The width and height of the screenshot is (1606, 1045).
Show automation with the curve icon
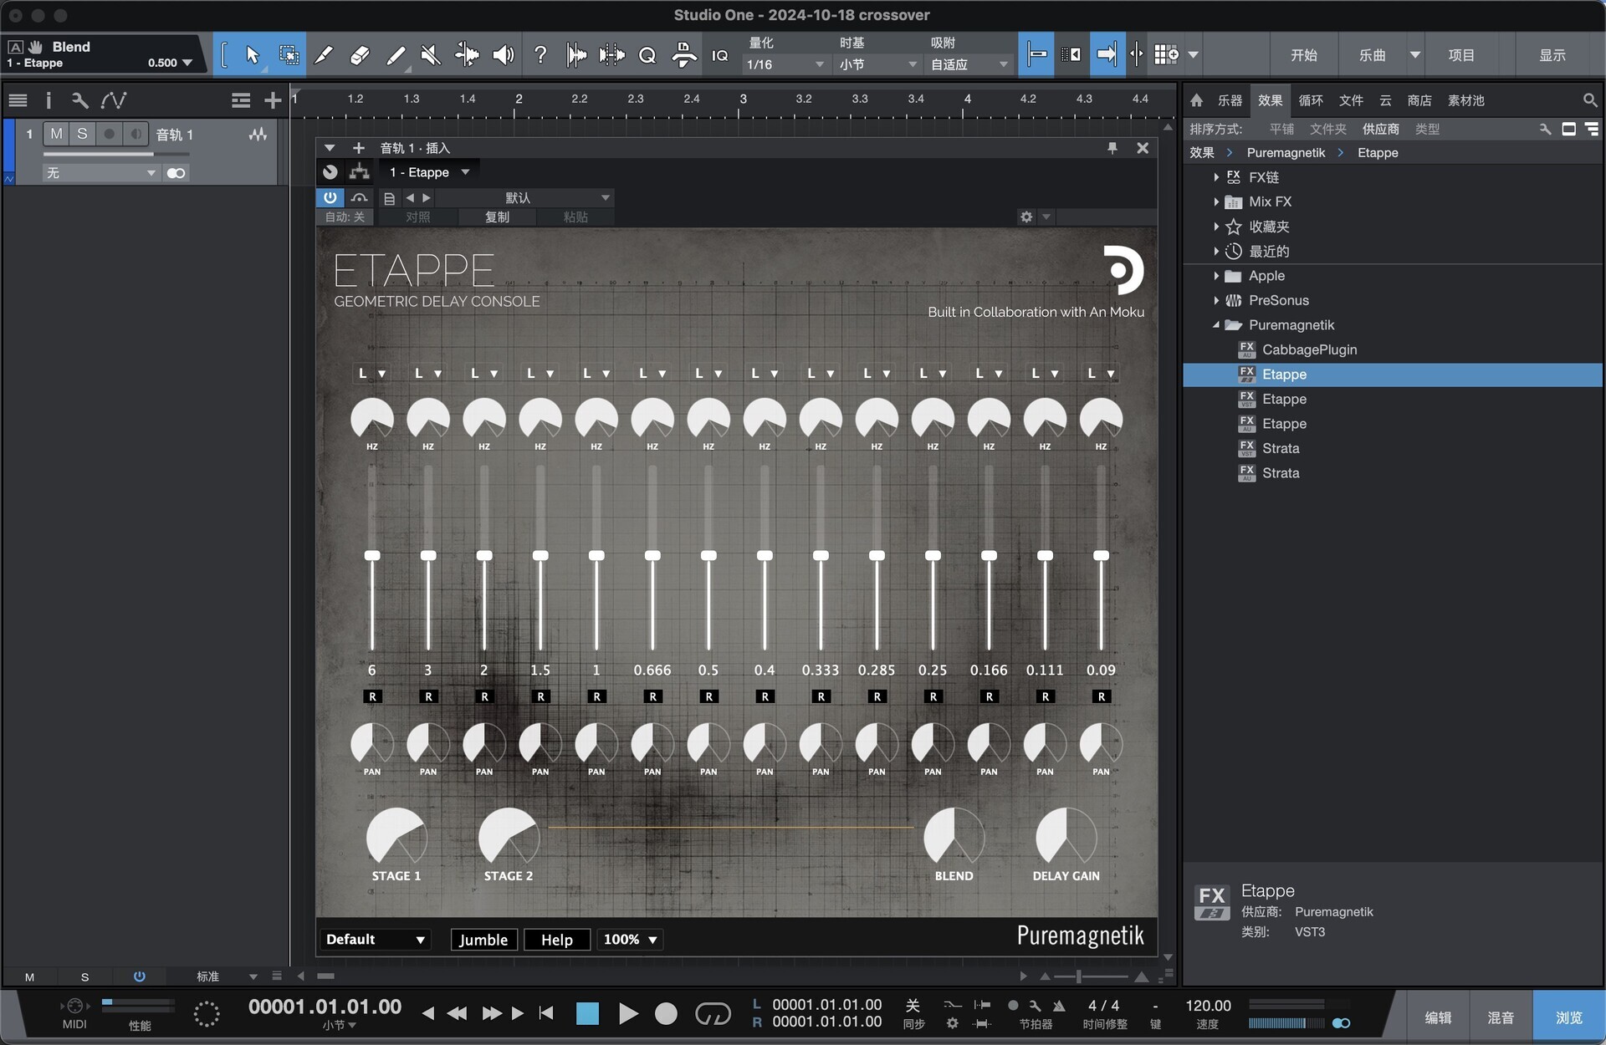(x=114, y=101)
